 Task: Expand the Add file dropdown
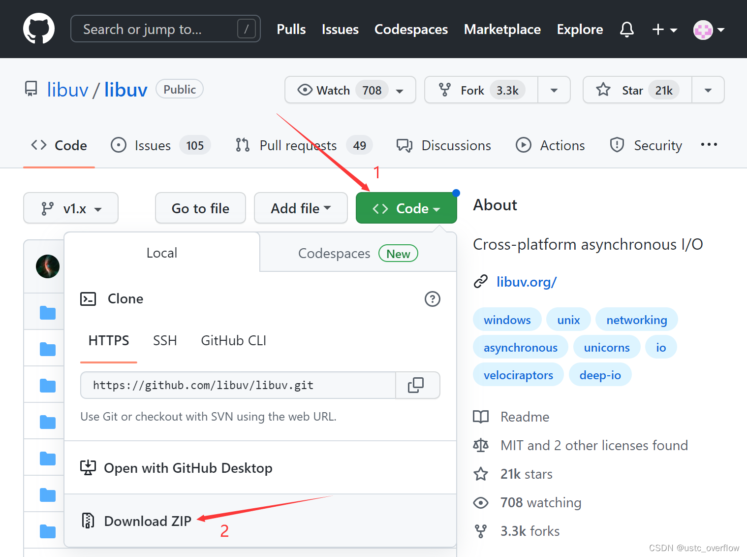pyautogui.click(x=301, y=208)
